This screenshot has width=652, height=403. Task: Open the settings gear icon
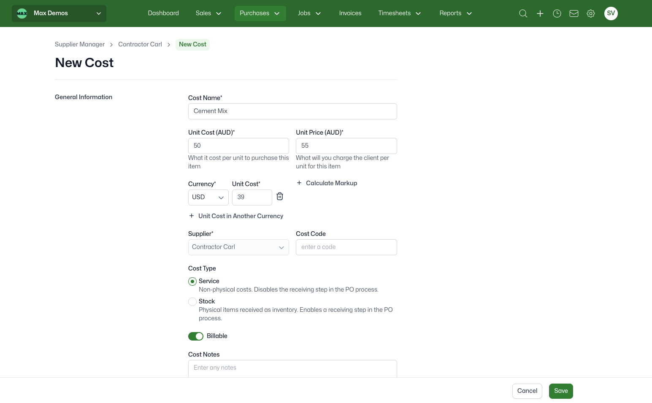(x=591, y=14)
